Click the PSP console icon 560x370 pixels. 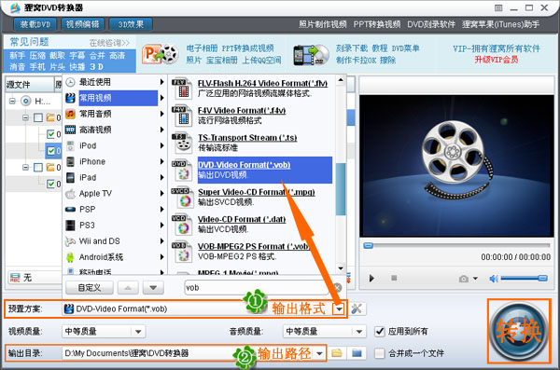pyautogui.click(x=70, y=210)
